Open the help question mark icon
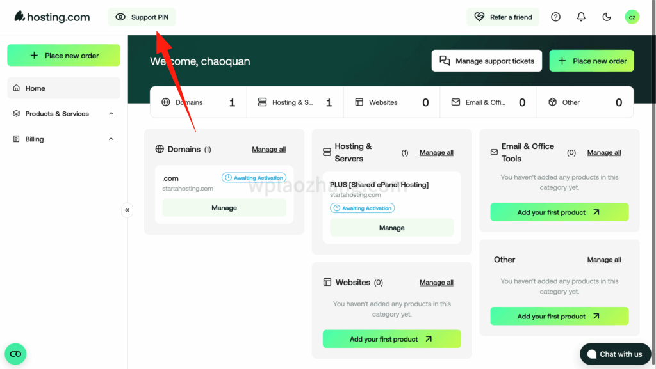656x369 pixels. tap(555, 17)
